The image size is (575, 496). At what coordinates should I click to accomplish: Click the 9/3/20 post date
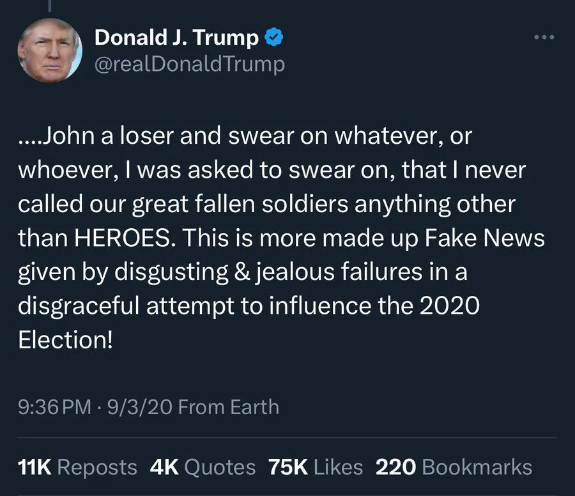[139, 407]
